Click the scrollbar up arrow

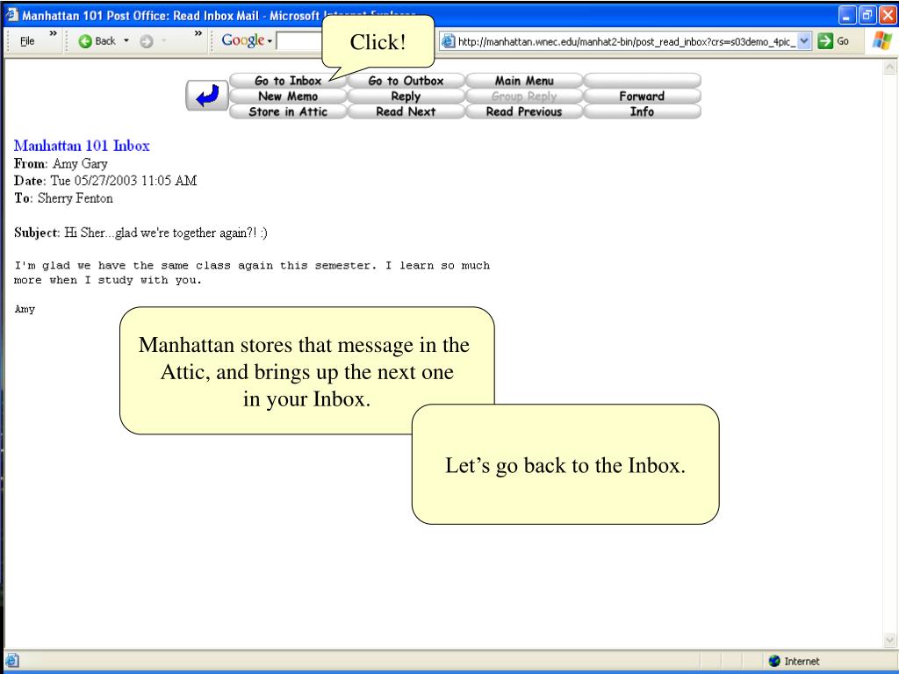coord(889,68)
